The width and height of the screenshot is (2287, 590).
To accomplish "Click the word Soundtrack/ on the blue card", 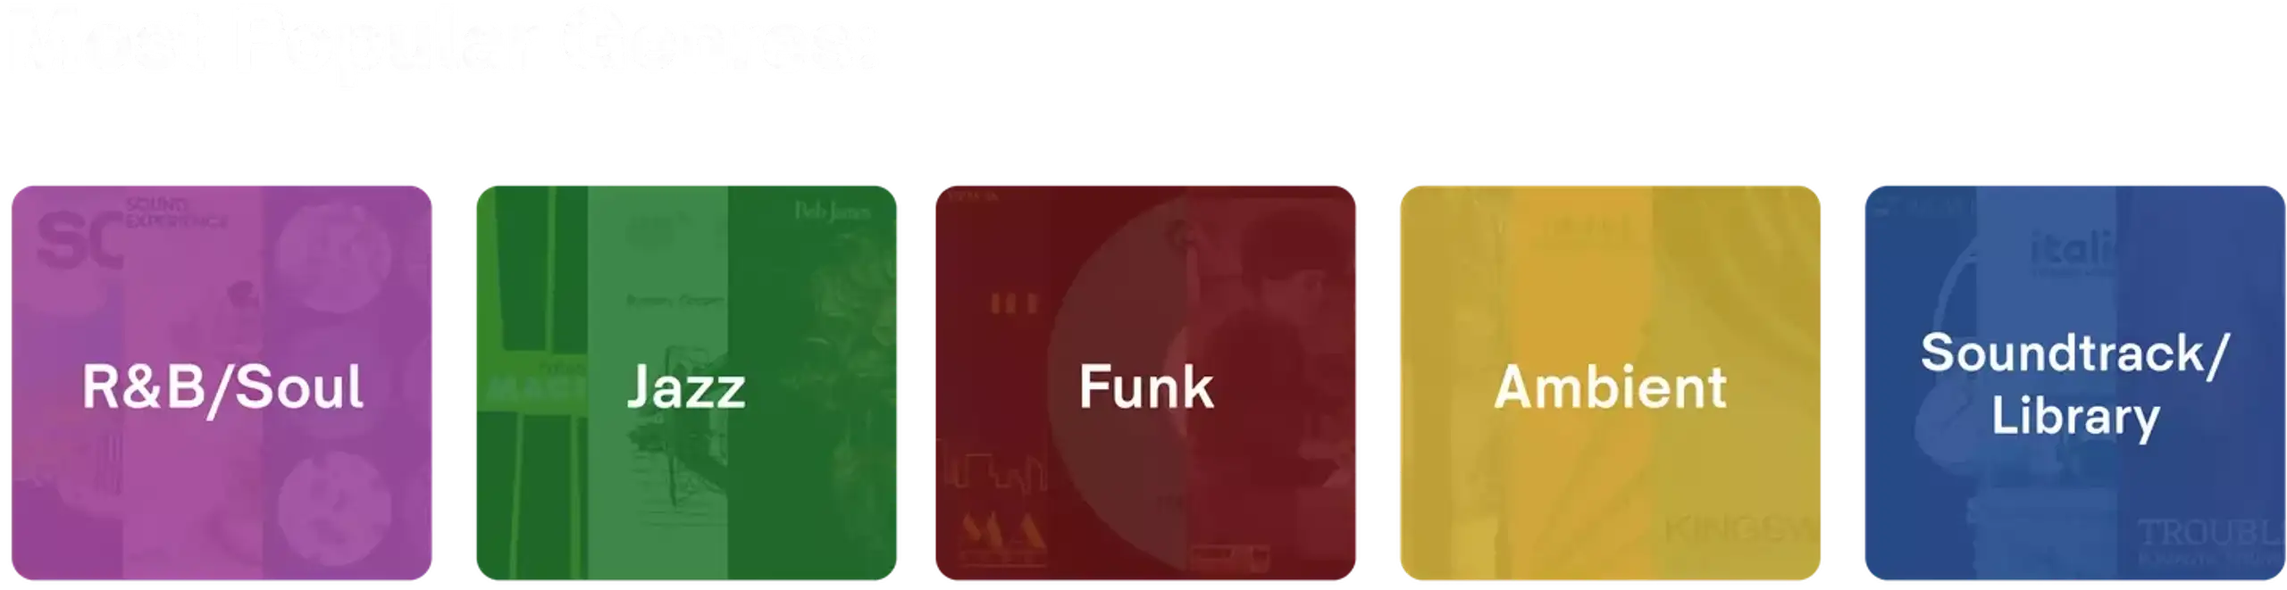I will tap(2075, 353).
